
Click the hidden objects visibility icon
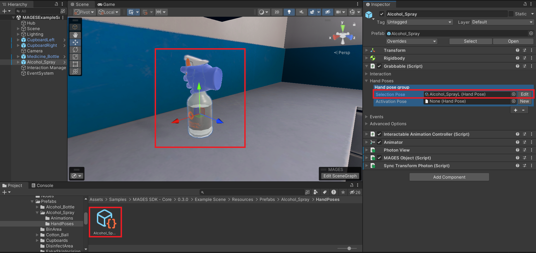coord(327,12)
